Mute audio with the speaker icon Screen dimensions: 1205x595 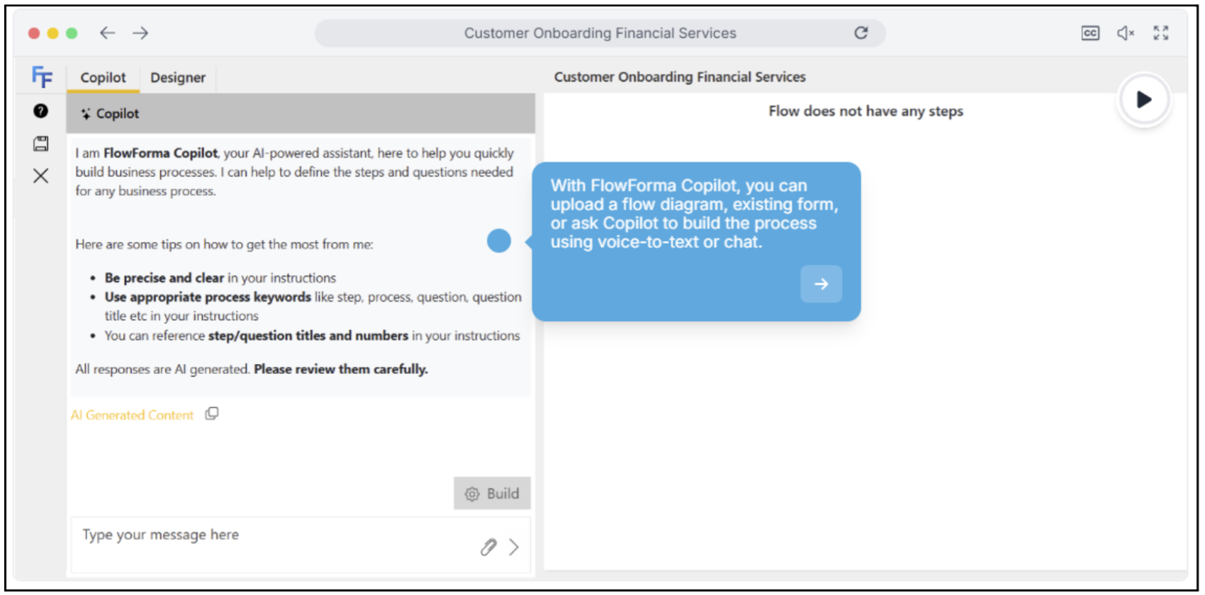pos(1126,33)
